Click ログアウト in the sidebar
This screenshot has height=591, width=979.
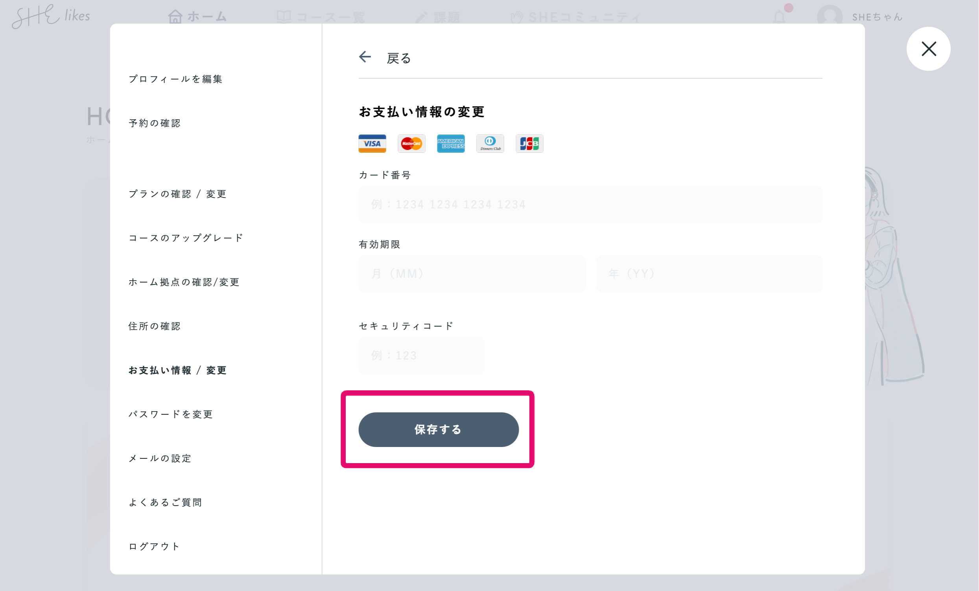[x=154, y=546]
